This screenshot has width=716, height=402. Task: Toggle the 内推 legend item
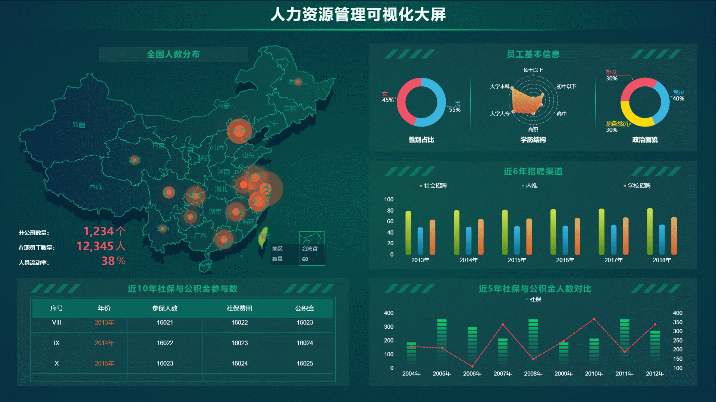tap(530, 186)
